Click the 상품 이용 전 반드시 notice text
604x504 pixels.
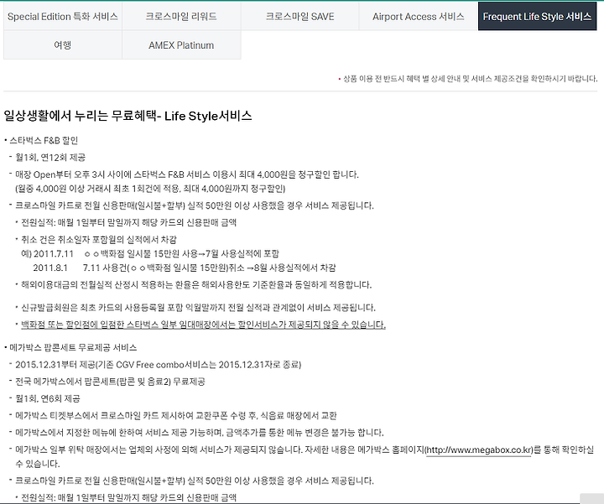(470, 79)
